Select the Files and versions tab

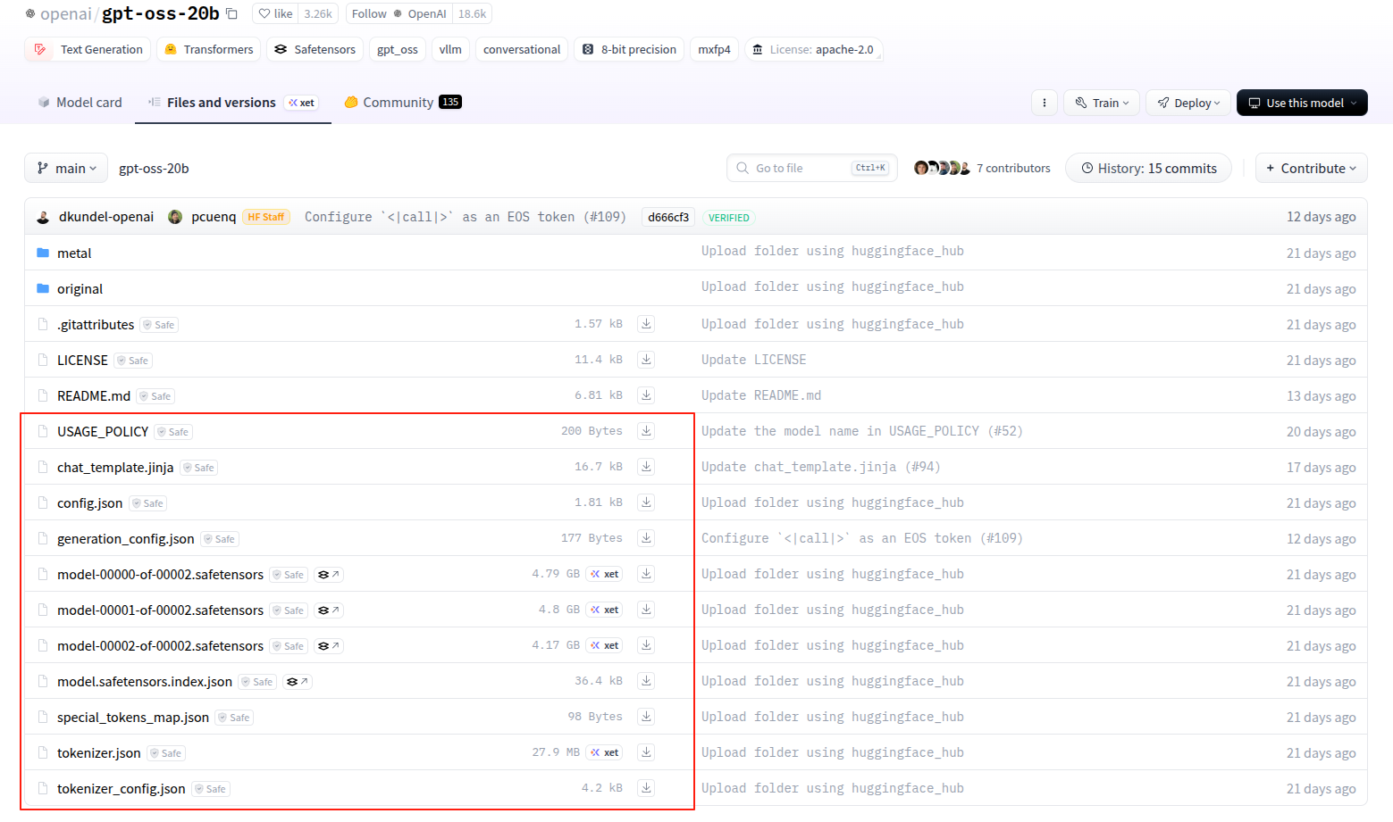[232, 103]
